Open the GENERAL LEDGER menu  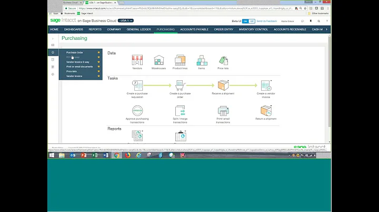click(x=139, y=29)
